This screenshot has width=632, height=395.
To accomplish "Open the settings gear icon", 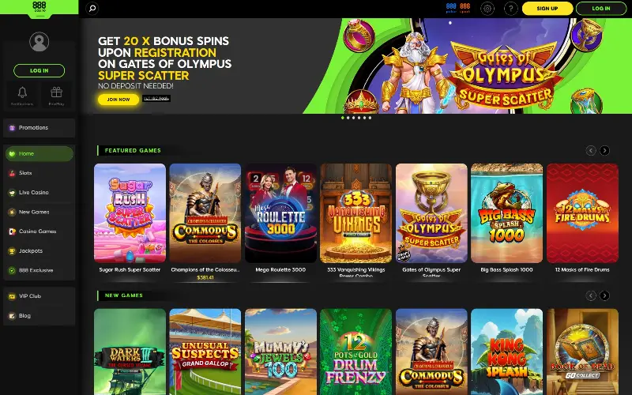I will 487,9.
